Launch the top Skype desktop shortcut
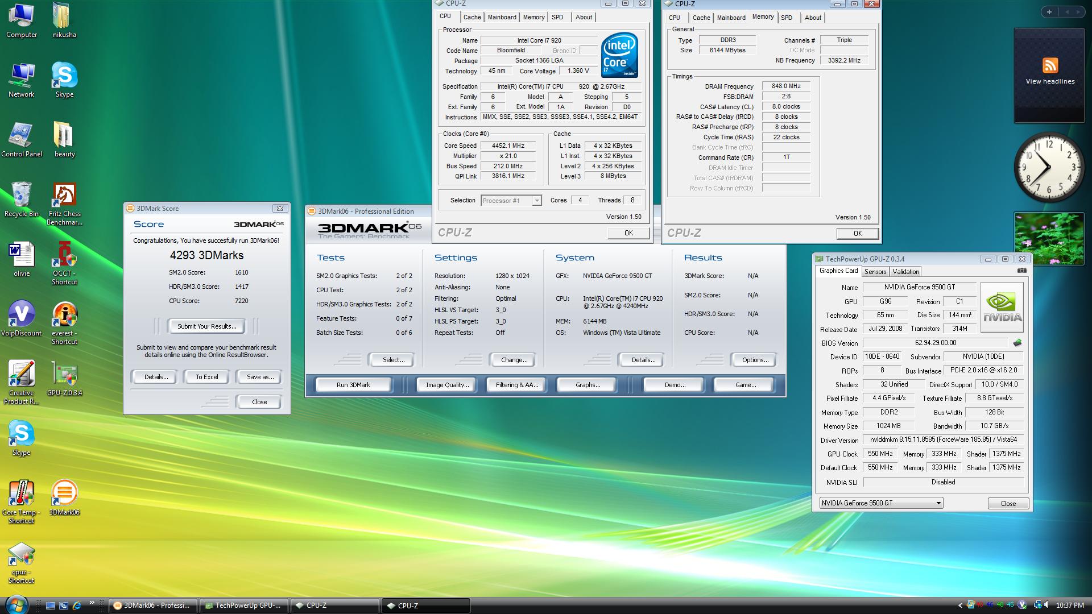The height and width of the screenshot is (614, 1092). 64,81
